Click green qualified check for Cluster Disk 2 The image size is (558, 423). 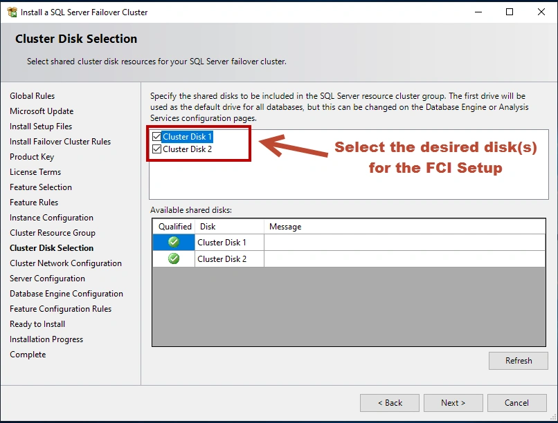click(174, 258)
